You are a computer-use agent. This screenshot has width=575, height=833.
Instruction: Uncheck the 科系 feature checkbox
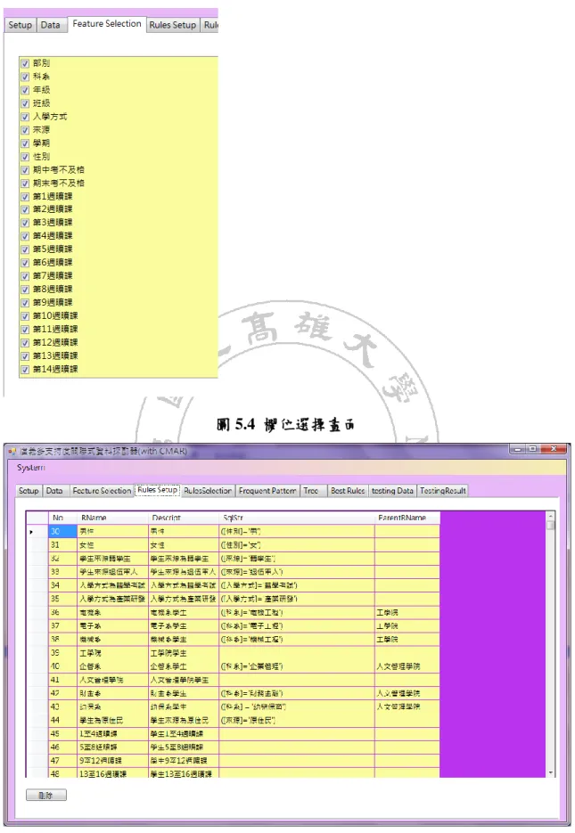point(24,77)
